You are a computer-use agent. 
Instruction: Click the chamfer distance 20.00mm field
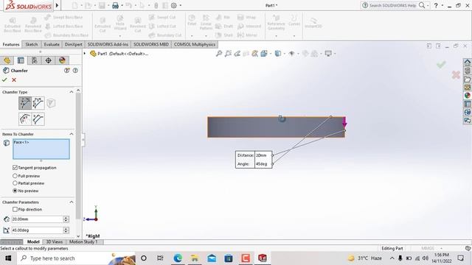pyautogui.click(x=37, y=219)
